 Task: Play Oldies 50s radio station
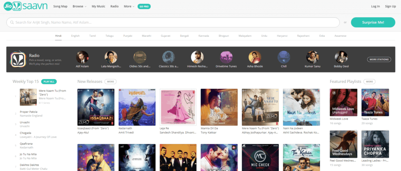coord(140,57)
